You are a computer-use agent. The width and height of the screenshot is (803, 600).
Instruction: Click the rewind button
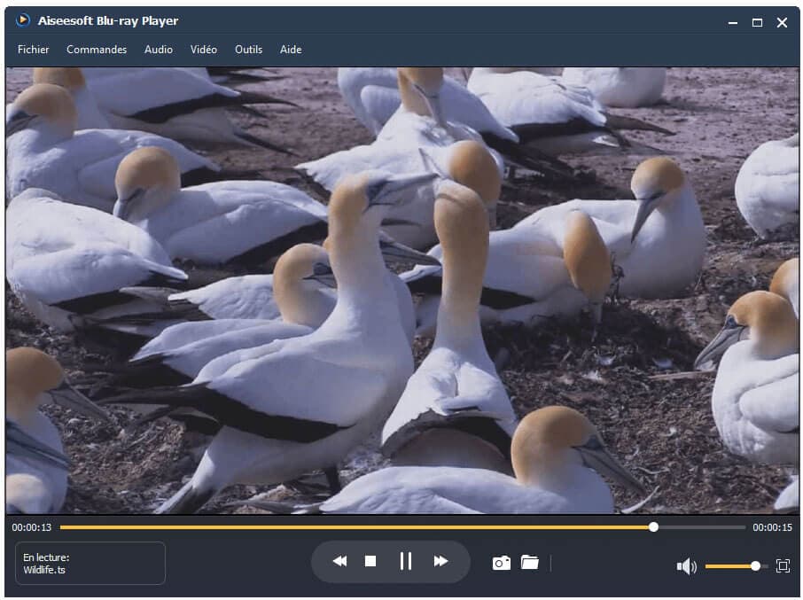[x=339, y=561]
